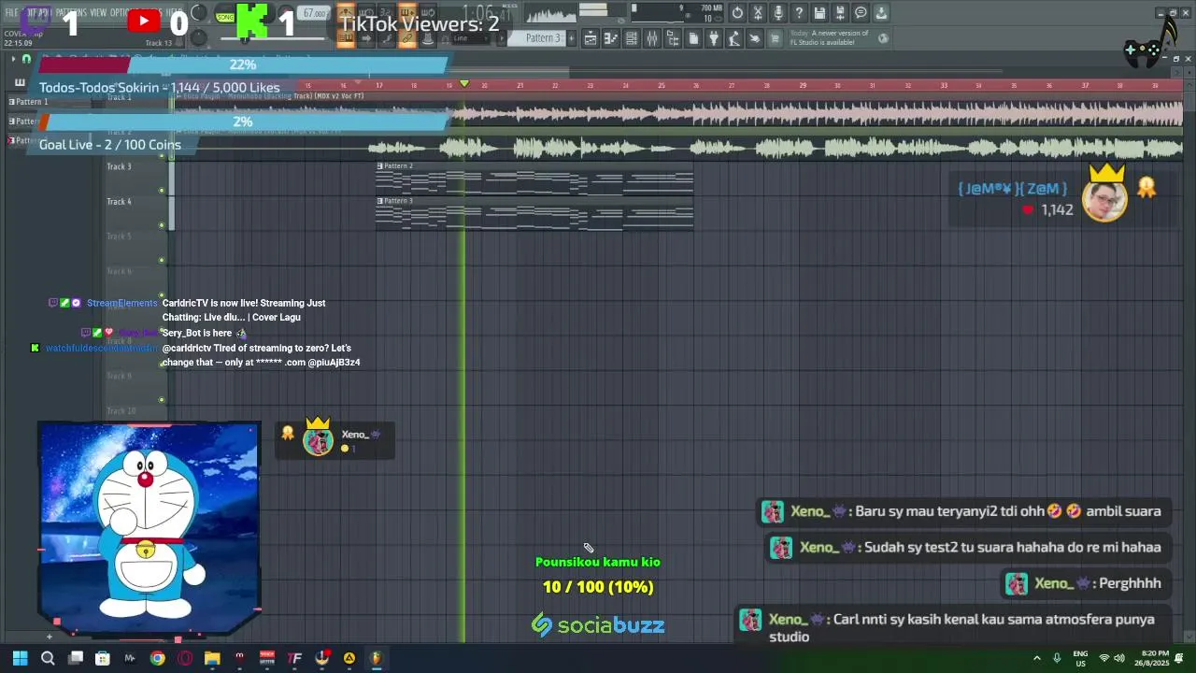
Task: Click the green playhead marker on timeline
Action: click(x=464, y=84)
